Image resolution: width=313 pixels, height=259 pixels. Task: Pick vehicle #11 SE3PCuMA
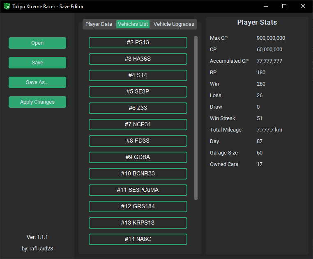tap(138, 190)
